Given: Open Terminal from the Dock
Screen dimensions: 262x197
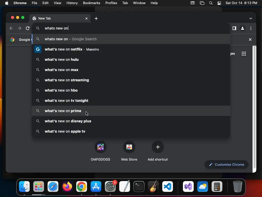Looking at the screenshot, I should pyautogui.click(x=139, y=186).
